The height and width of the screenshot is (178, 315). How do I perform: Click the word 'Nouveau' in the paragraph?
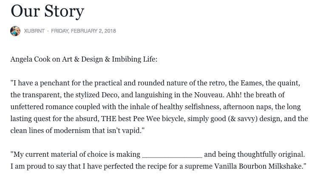pos(209,95)
